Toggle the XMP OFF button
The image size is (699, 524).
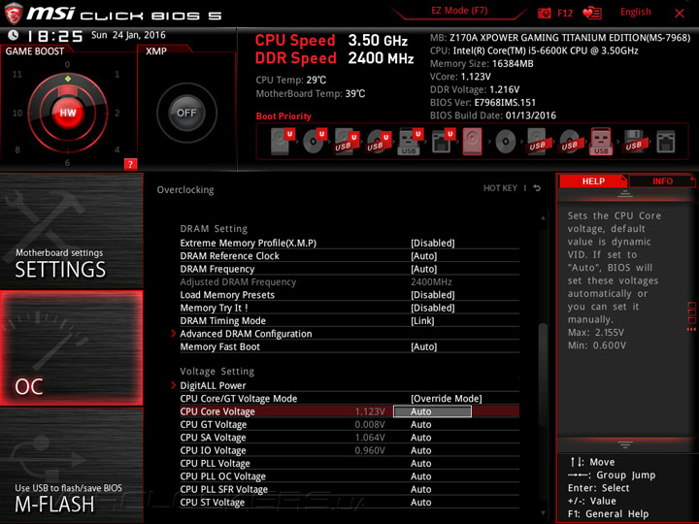pos(186,113)
